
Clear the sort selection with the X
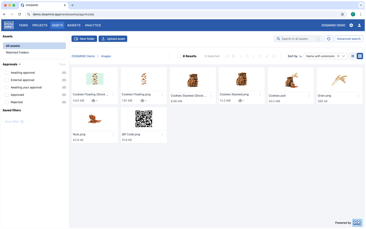pyautogui.click(x=338, y=56)
